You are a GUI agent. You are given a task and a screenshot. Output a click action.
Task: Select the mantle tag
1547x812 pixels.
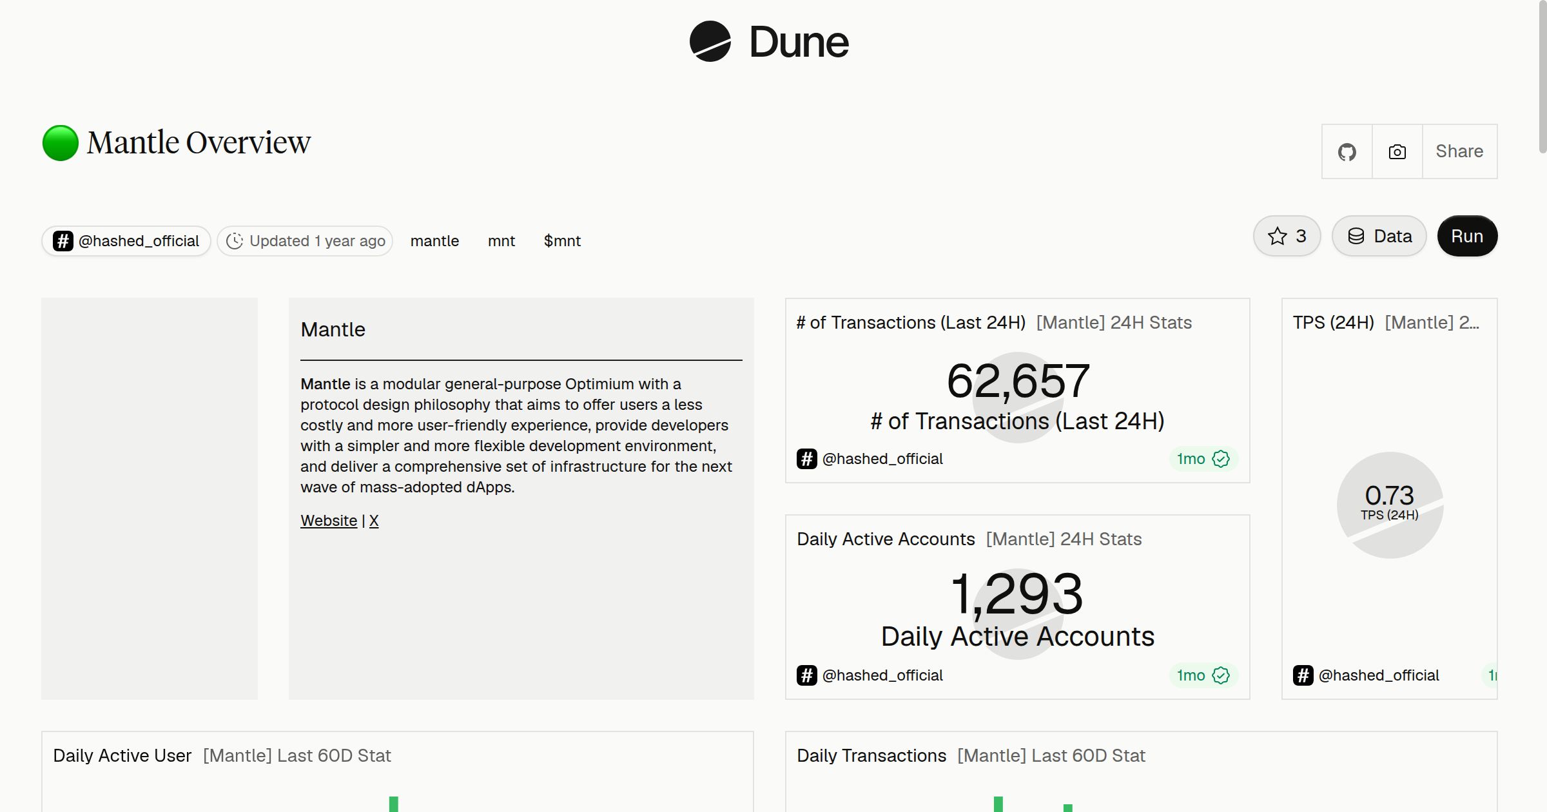(434, 241)
